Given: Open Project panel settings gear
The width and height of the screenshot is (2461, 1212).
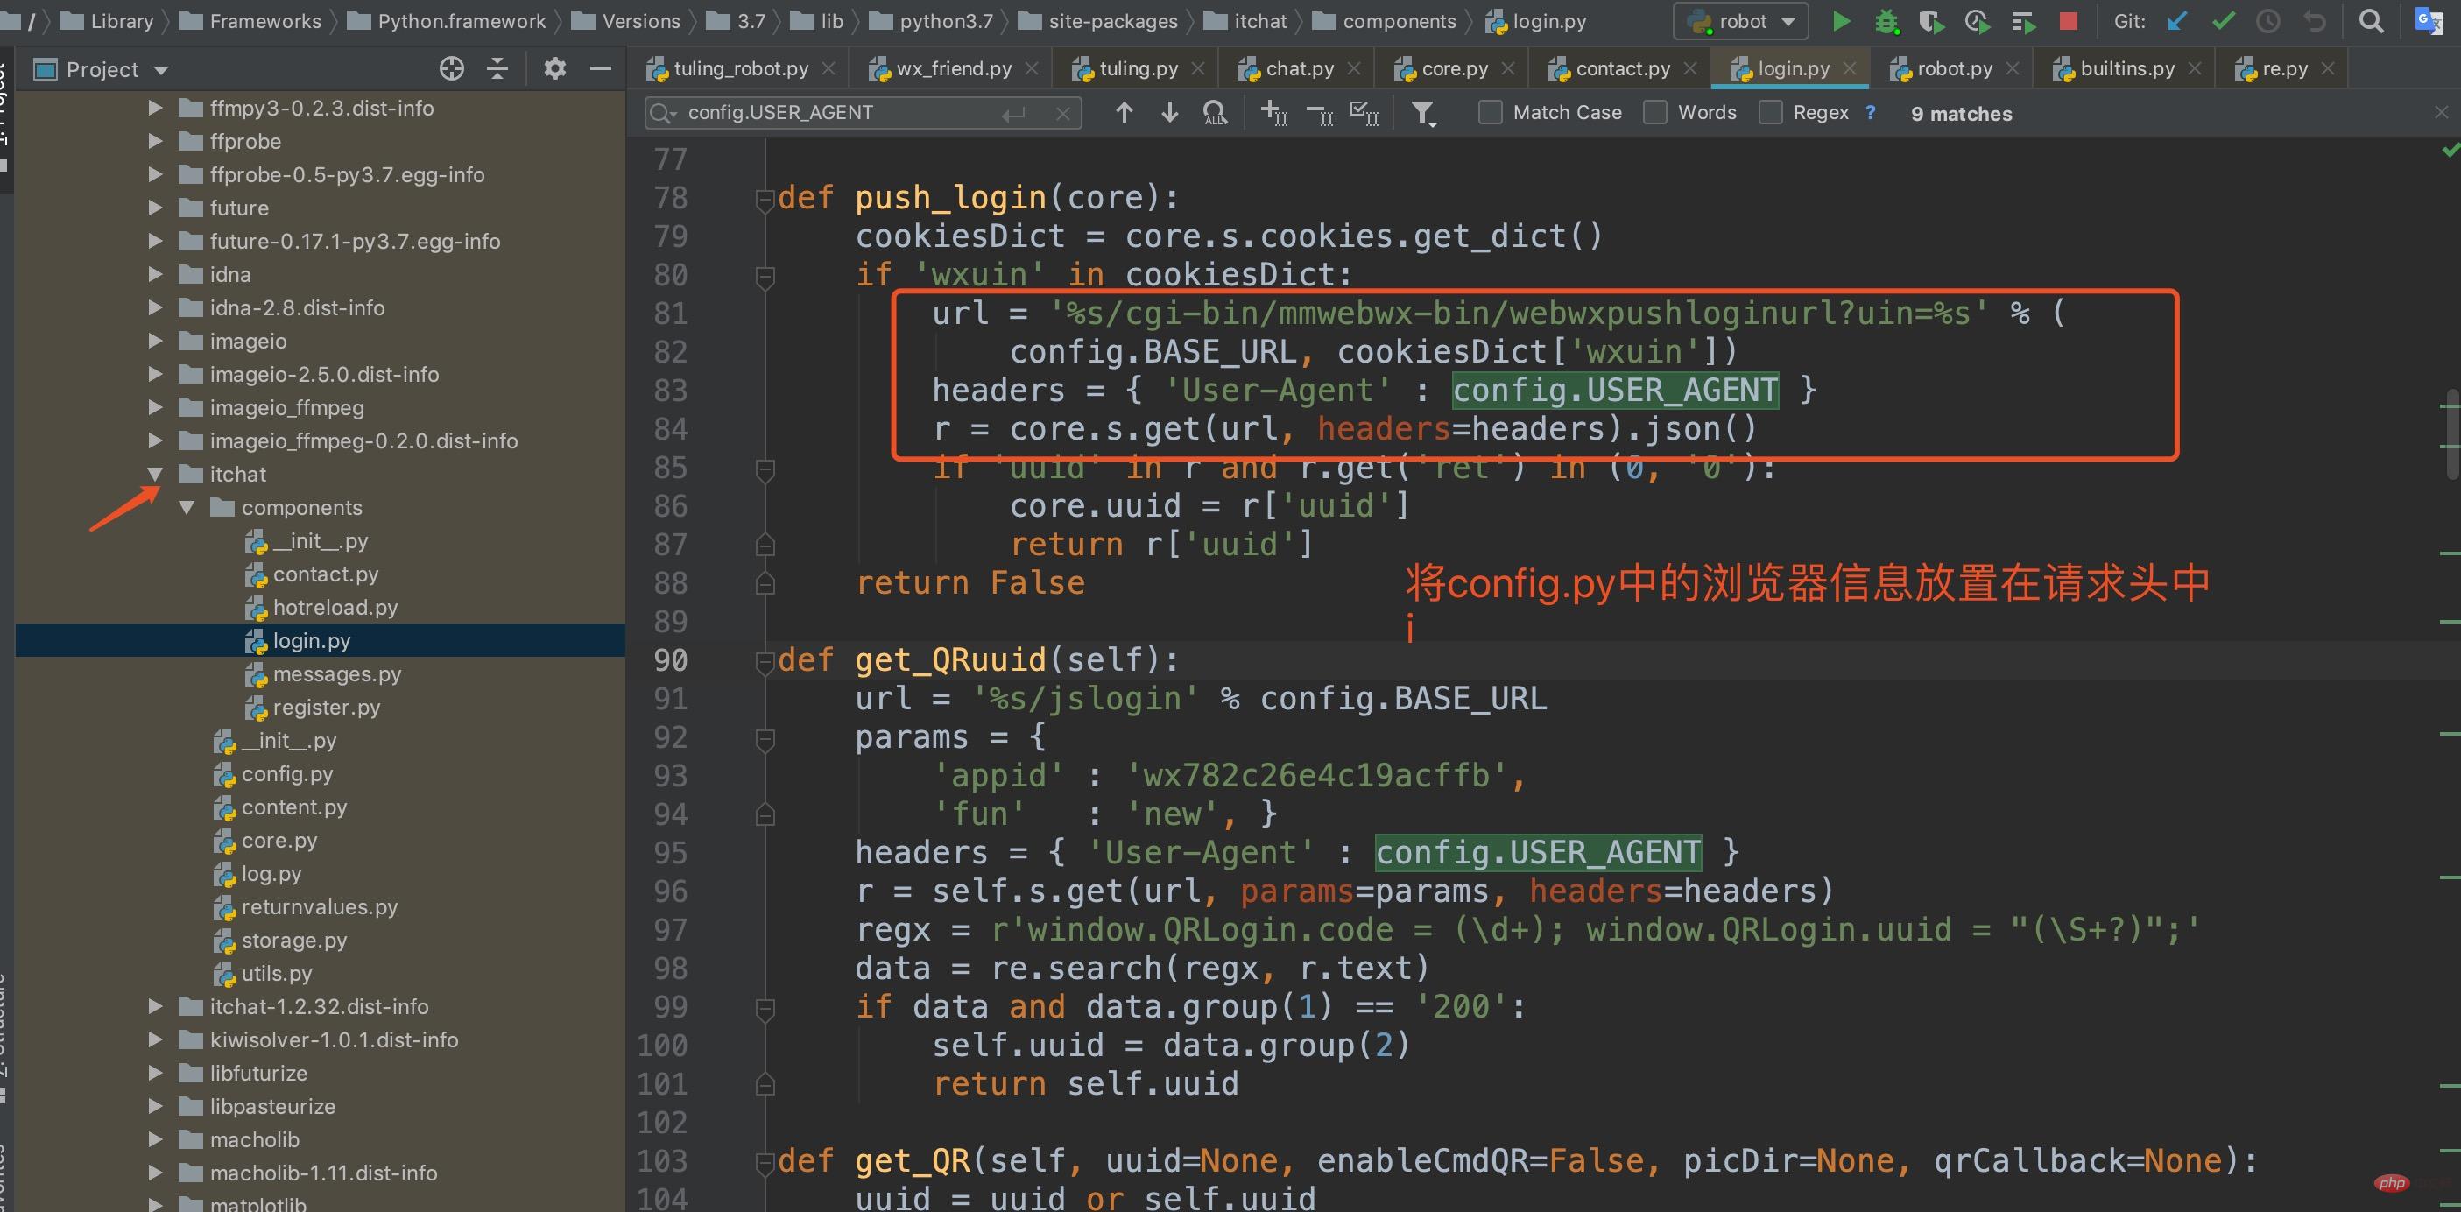Looking at the screenshot, I should pyautogui.click(x=554, y=69).
